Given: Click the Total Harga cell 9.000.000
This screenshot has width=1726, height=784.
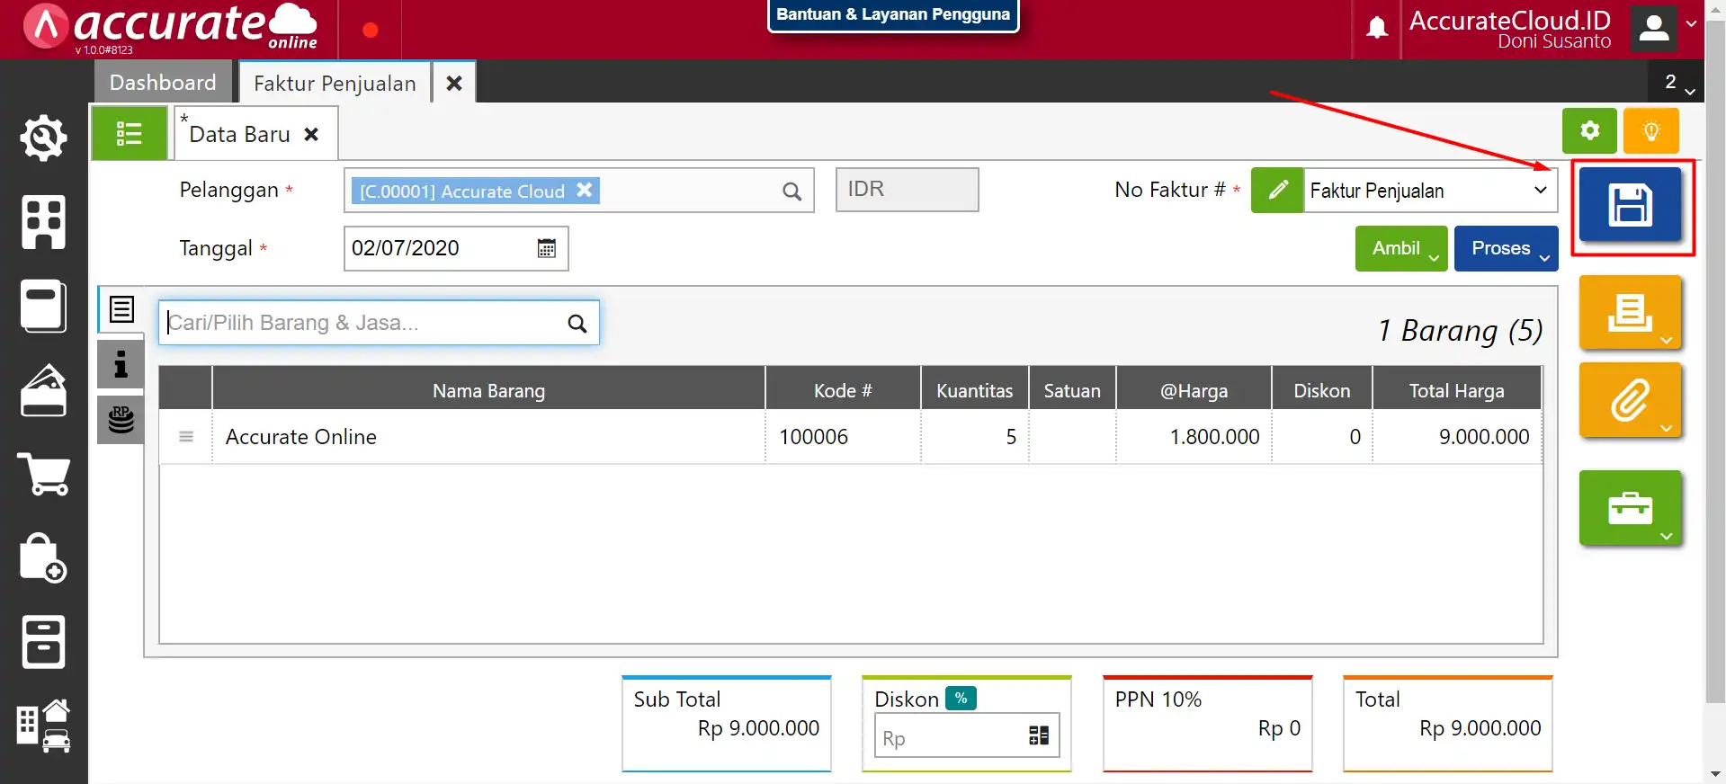Looking at the screenshot, I should 1457,437.
